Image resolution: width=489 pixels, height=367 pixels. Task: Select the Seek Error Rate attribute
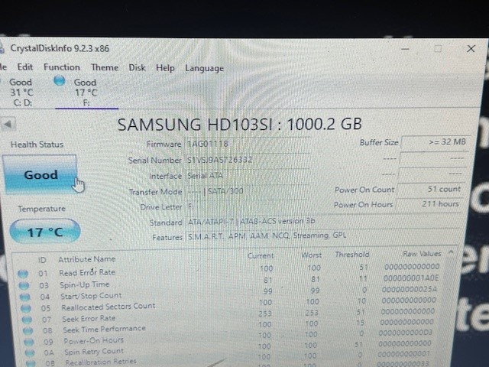tap(89, 319)
